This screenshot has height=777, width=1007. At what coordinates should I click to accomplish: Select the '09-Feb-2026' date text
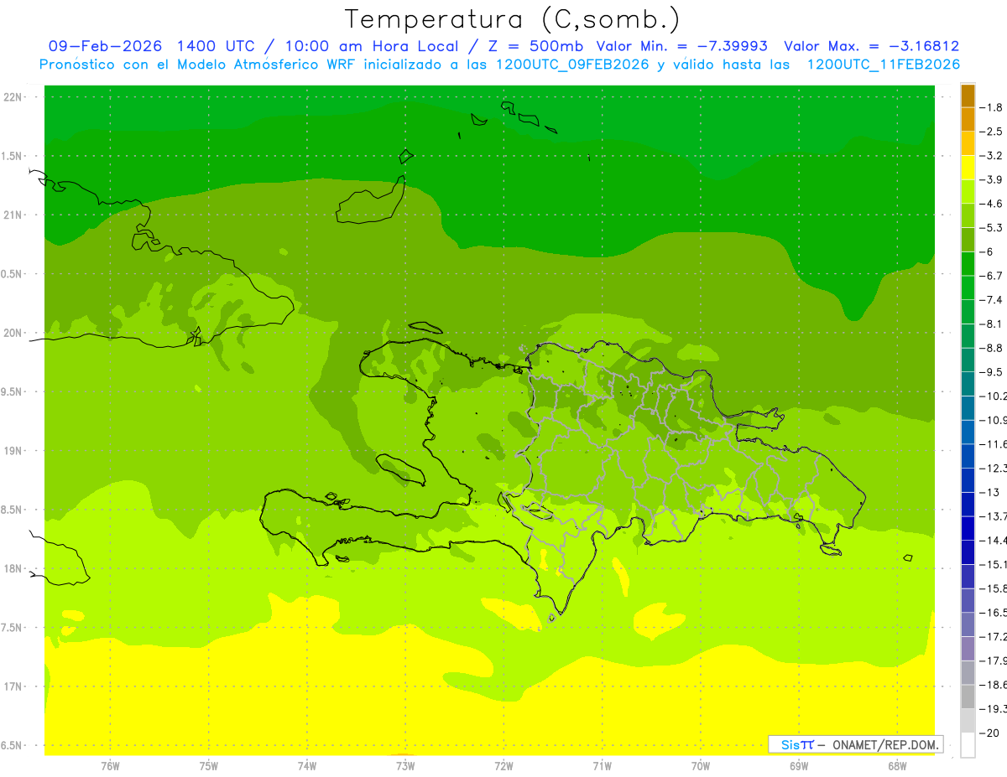coord(105,46)
